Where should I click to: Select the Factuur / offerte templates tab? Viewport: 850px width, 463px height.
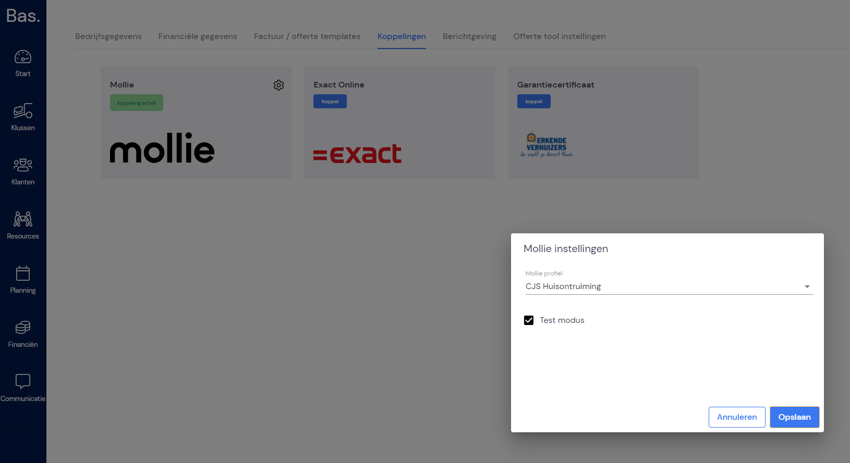point(307,36)
